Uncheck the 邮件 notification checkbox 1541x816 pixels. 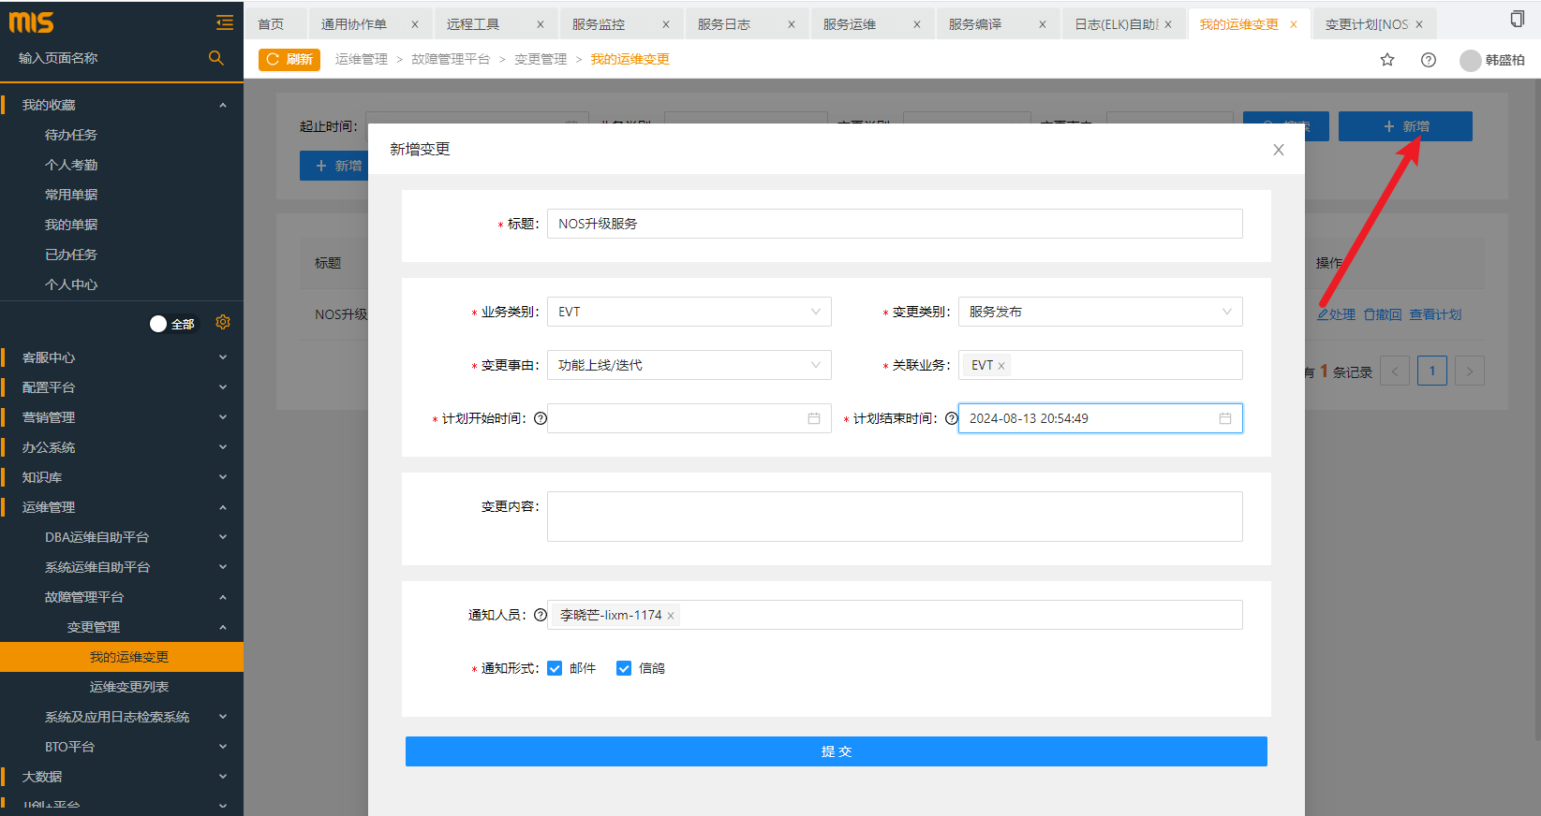point(555,668)
